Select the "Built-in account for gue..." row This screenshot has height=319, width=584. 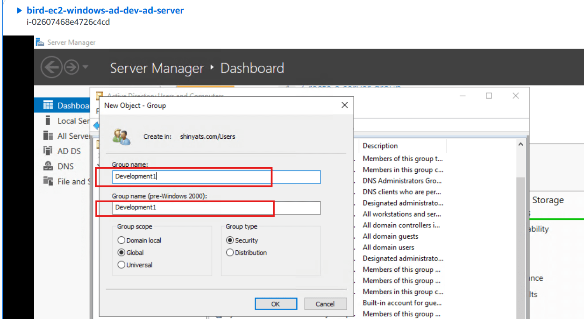click(402, 303)
